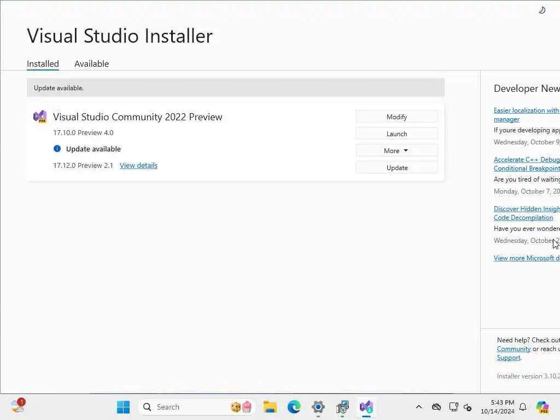Open Copilot preview icon in taskbar
The height and width of the screenshot is (420, 560).
tap(542, 407)
